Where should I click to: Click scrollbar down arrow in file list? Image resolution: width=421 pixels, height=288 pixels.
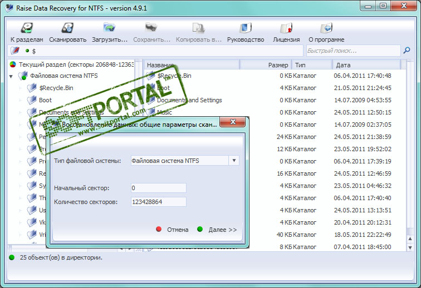pos(410,247)
